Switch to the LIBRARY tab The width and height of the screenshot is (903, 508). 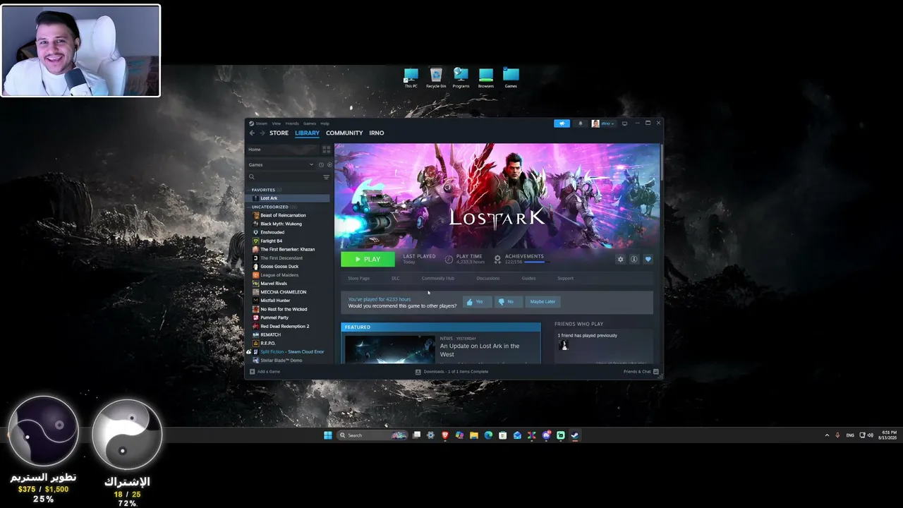coord(308,133)
